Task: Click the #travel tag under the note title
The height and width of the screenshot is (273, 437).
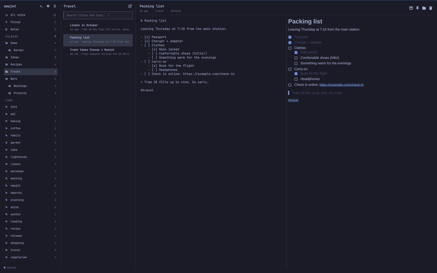Action: click(176, 11)
